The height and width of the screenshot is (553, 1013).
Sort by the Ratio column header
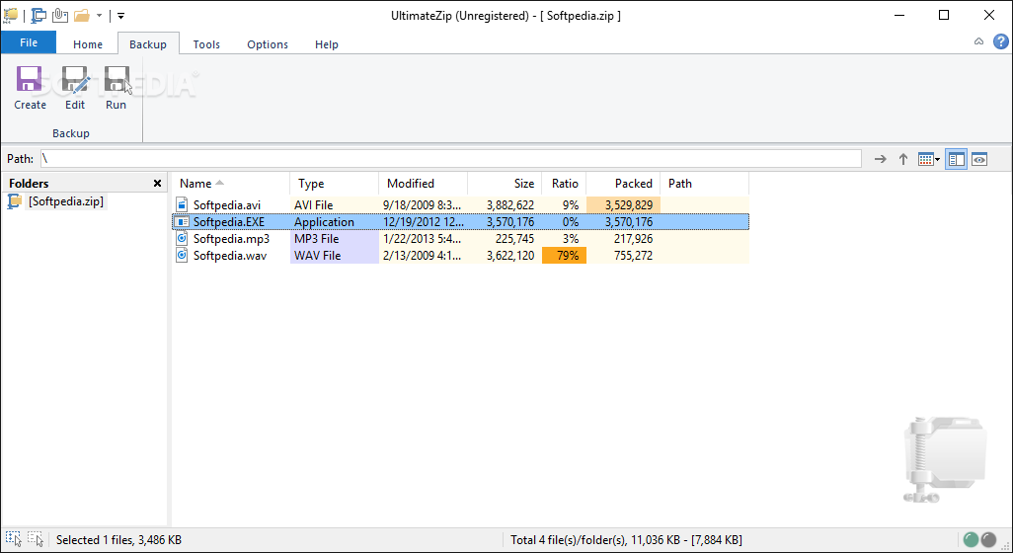click(564, 184)
